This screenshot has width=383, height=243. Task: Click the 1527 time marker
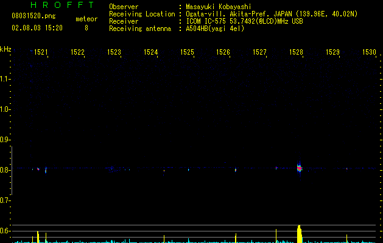click(259, 52)
